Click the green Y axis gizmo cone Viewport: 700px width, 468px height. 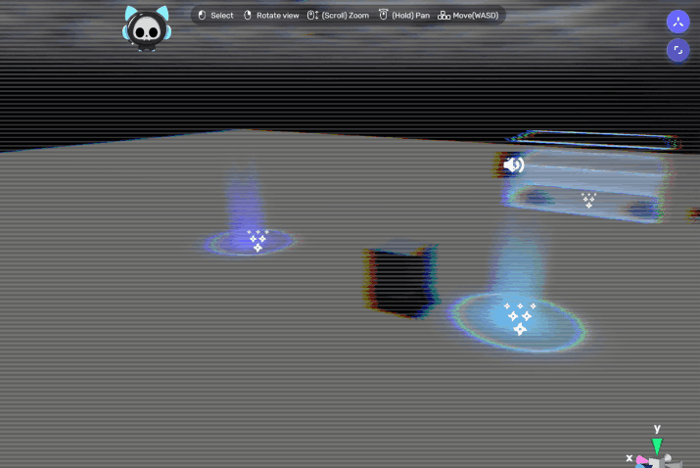(x=657, y=446)
